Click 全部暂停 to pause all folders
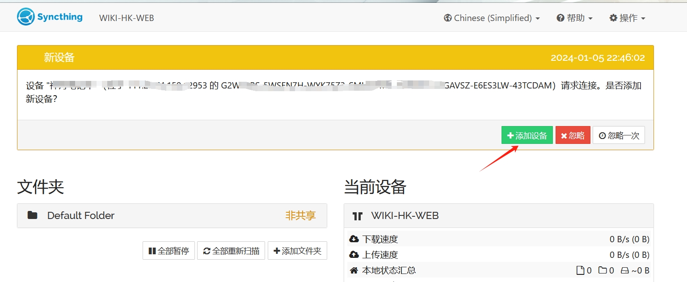The image size is (687, 282). tap(169, 251)
